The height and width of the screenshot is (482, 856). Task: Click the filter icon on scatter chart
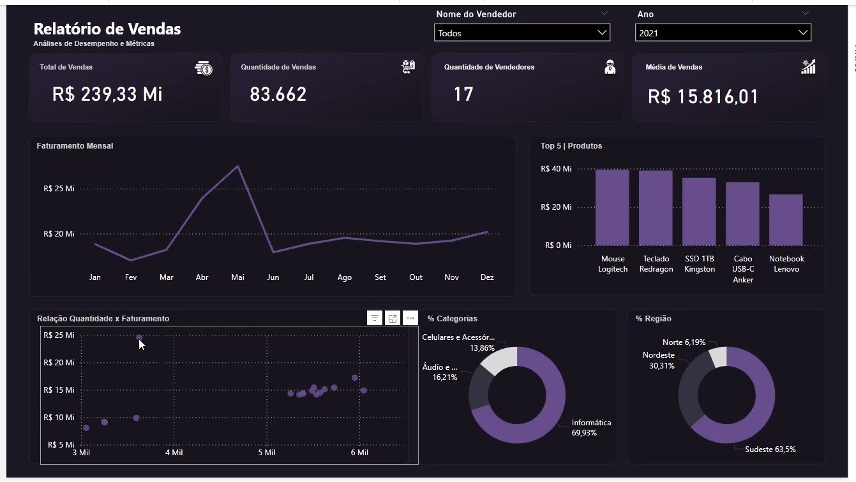click(375, 318)
